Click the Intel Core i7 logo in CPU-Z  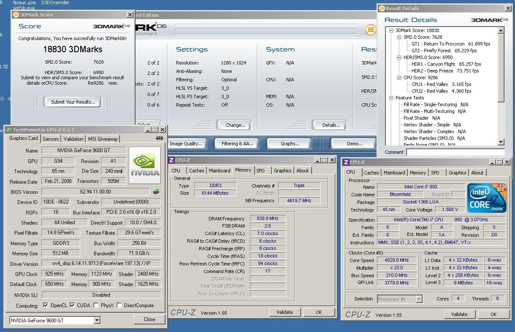pos(487,198)
